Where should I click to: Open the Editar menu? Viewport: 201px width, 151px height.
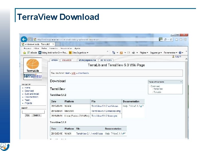click(36, 48)
